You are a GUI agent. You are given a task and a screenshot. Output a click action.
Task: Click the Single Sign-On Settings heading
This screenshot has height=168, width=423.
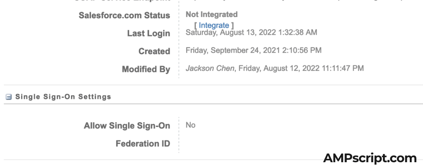[x=63, y=97]
